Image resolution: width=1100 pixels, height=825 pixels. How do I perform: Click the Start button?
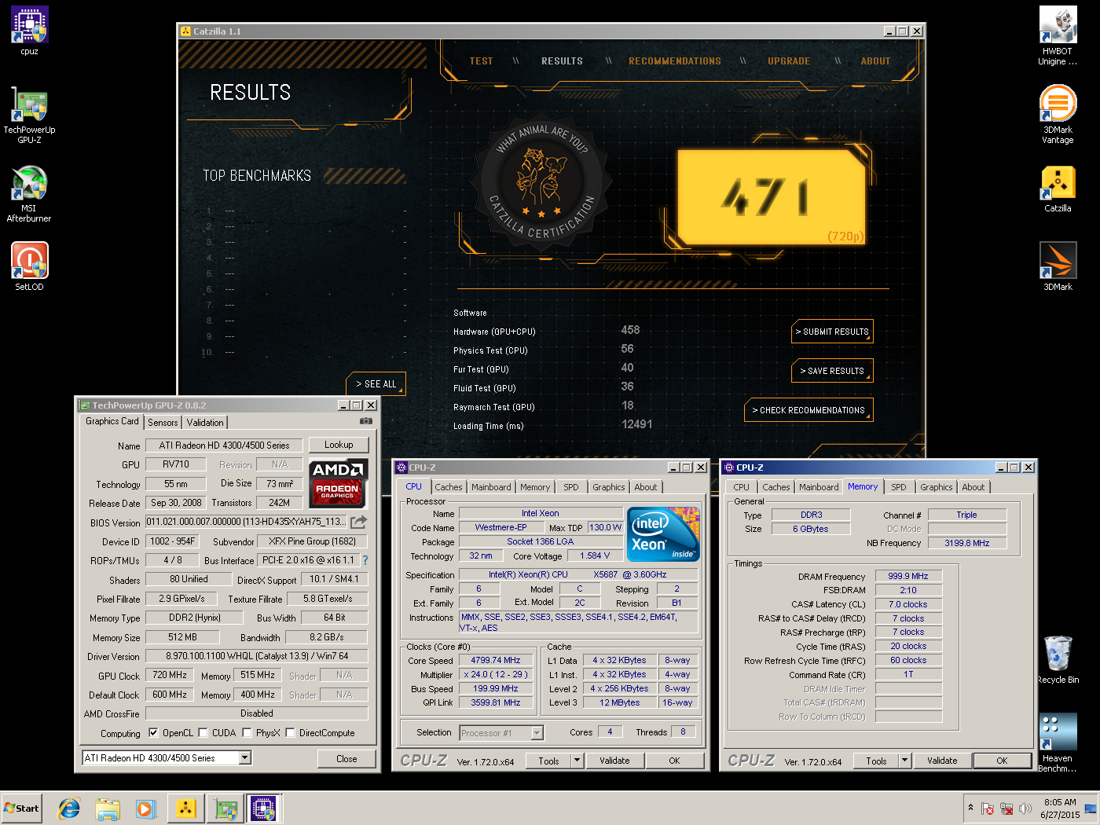coord(21,808)
